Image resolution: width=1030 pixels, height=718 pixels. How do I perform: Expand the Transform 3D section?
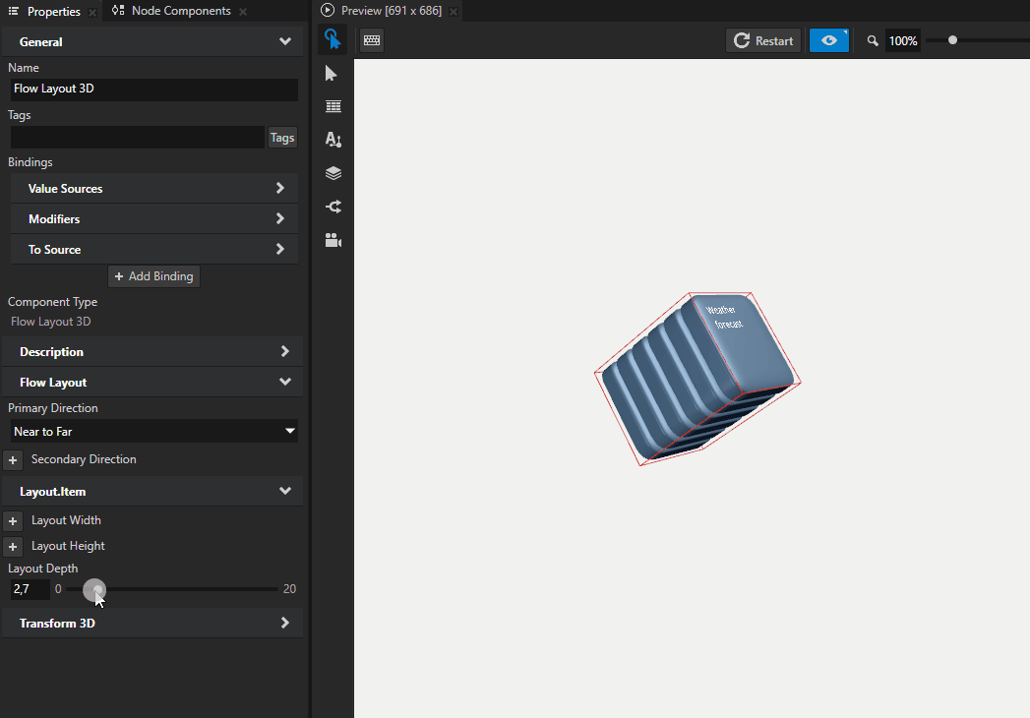pos(153,623)
